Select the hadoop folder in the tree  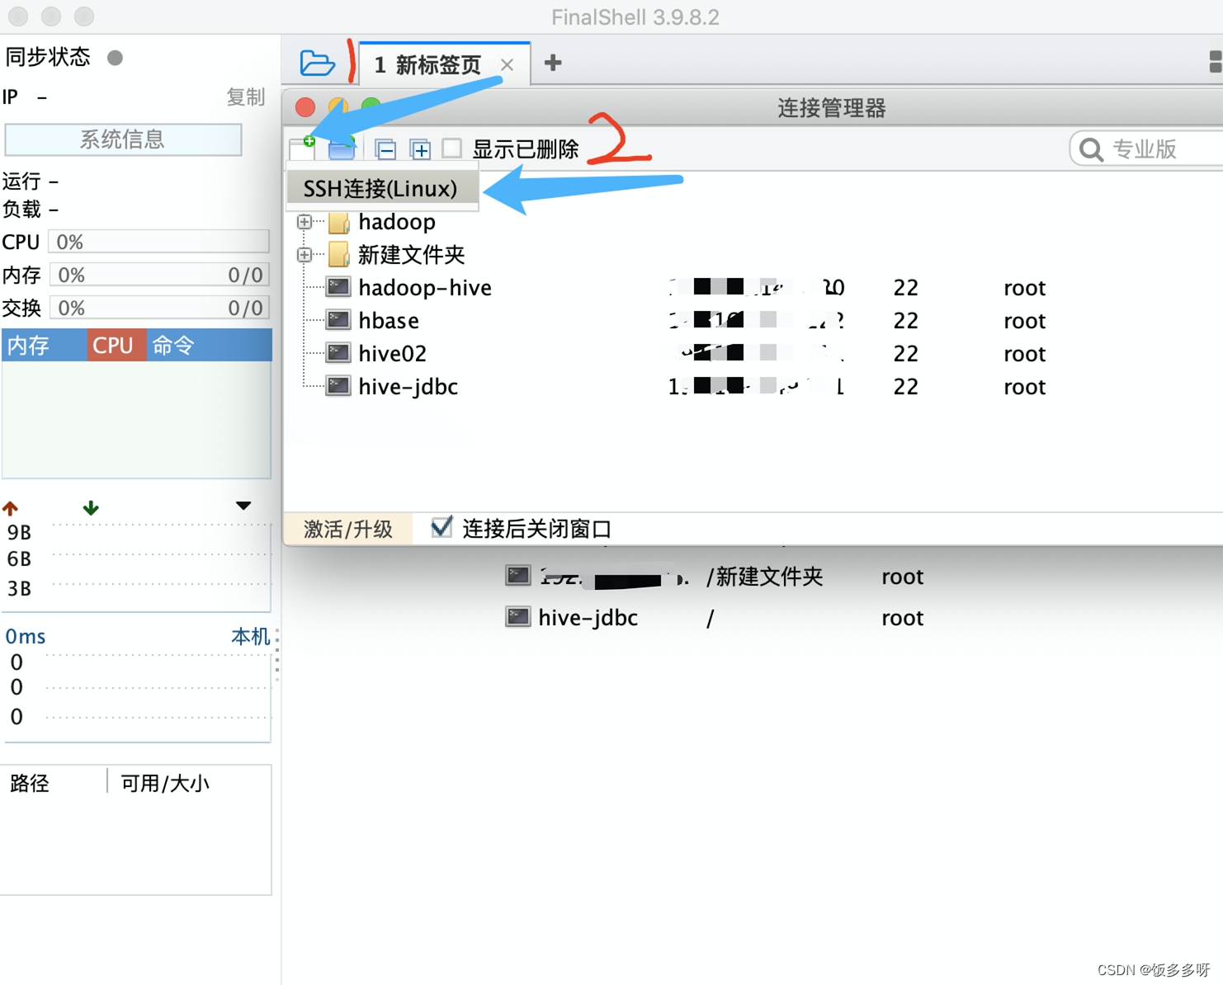point(397,222)
